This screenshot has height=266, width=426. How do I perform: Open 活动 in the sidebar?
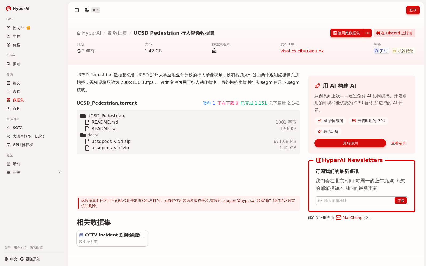coord(17,164)
